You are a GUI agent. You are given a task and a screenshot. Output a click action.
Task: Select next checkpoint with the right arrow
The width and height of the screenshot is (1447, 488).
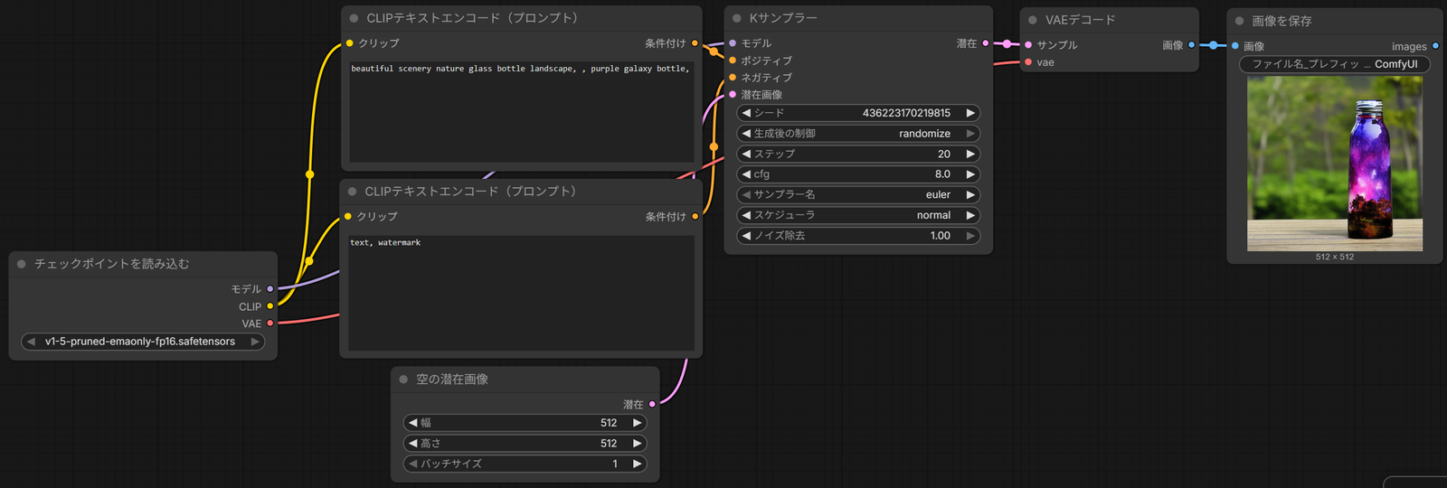(255, 342)
